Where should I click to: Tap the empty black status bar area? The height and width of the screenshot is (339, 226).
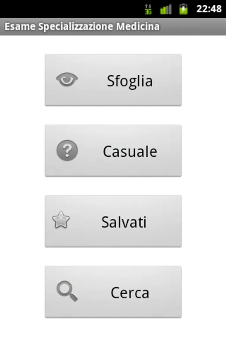click(68, 9)
